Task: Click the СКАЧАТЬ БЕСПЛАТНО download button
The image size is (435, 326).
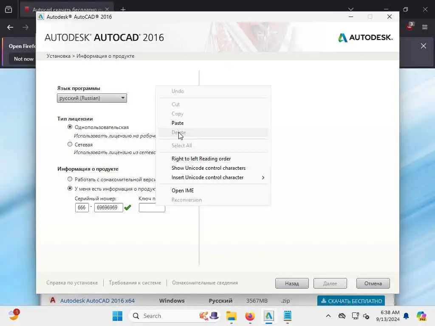Action: pos(351,301)
